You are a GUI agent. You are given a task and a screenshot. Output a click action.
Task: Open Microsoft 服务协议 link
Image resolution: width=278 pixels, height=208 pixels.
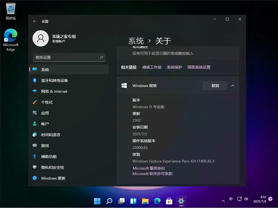149,168
